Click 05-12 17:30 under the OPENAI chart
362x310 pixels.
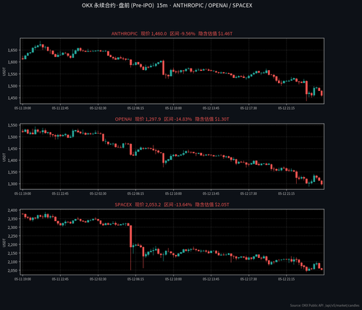(x=248, y=194)
